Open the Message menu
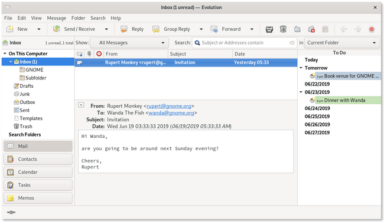The height and width of the screenshot is (222, 384). [57, 18]
